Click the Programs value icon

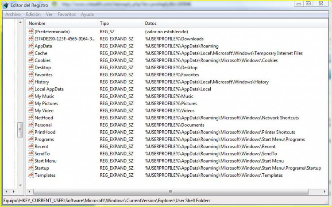[x=31, y=139]
